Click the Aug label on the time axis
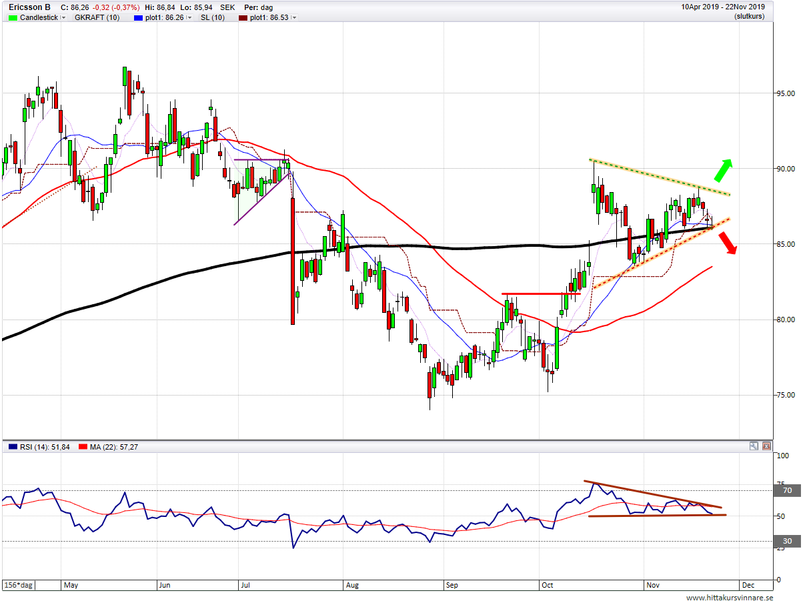Screen dimensions: 803x601 click(353, 585)
